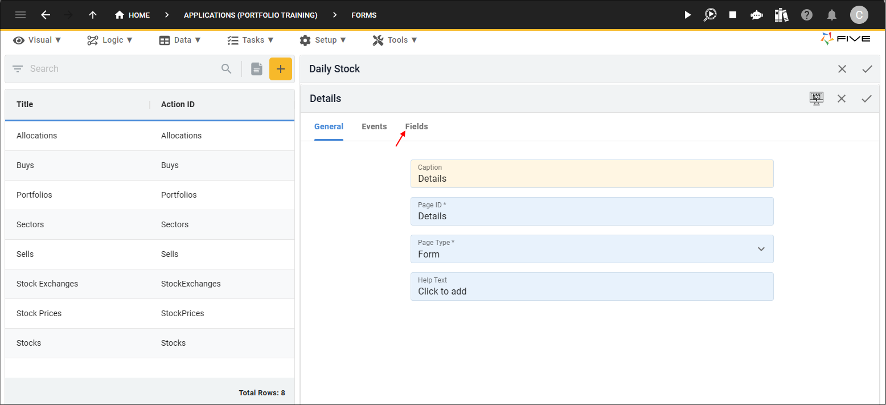This screenshot has height=405, width=886.
Task: Open Applications (Portfolio Training) breadcrumb
Action: [x=251, y=15]
